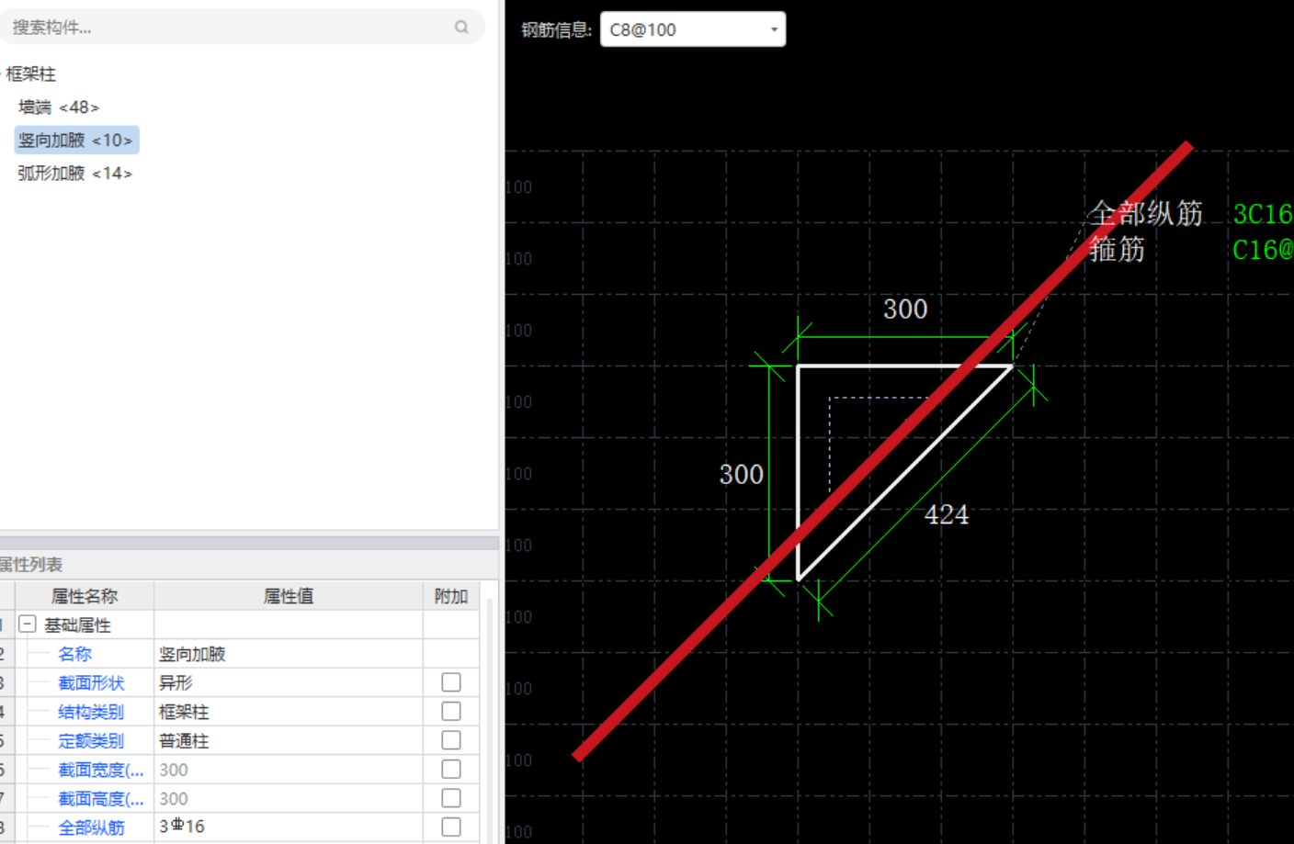Toggle 附加 checkbox for 截面形状
This screenshot has height=844, width=1294.
point(451,682)
